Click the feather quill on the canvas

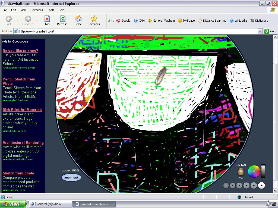pyautogui.click(x=160, y=77)
